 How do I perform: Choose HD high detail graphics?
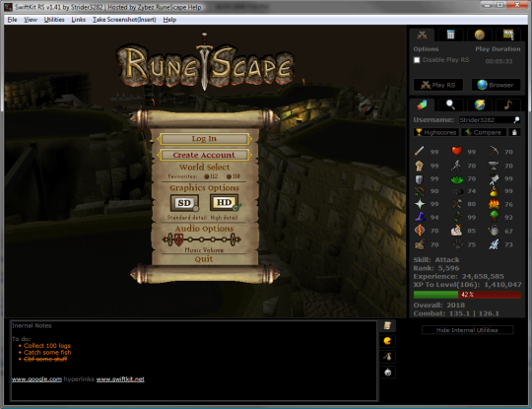click(225, 202)
